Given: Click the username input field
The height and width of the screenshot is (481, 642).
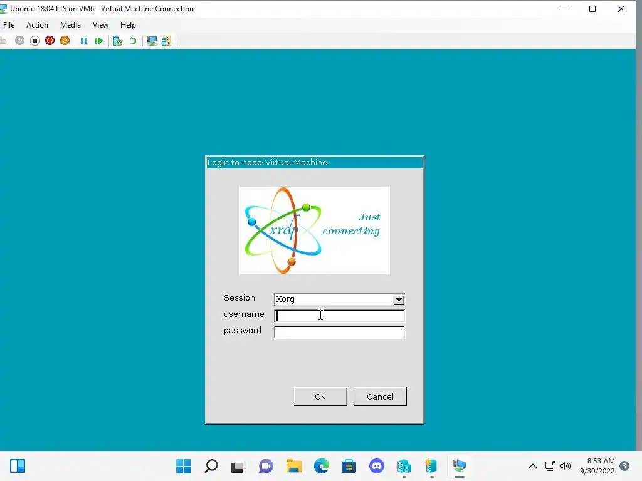Looking at the screenshot, I should [x=339, y=316].
